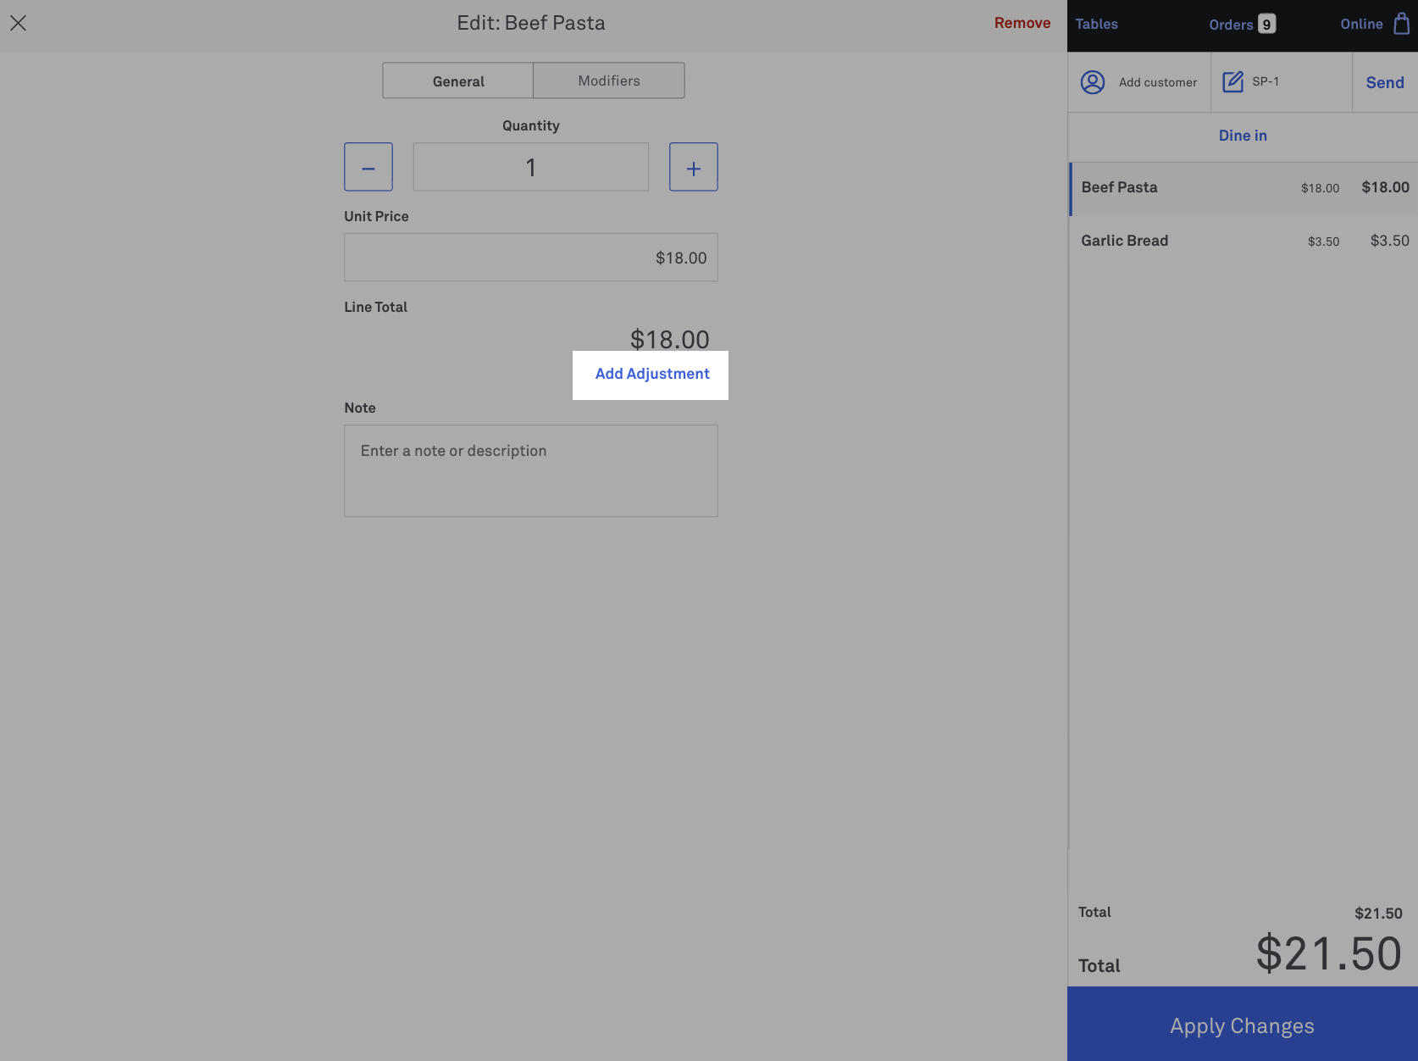Open the Modifiers tab
Image resolution: width=1418 pixels, height=1061 pixels.
[x=609, y=81]
